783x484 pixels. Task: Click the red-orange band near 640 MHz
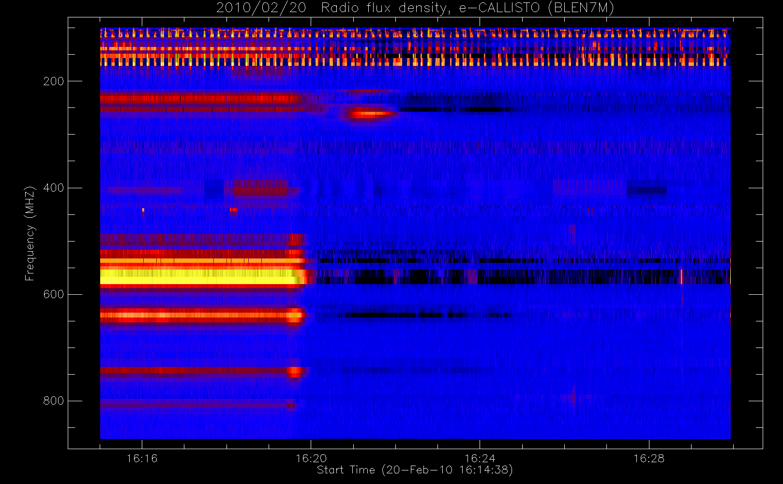[x=202, y=316]
